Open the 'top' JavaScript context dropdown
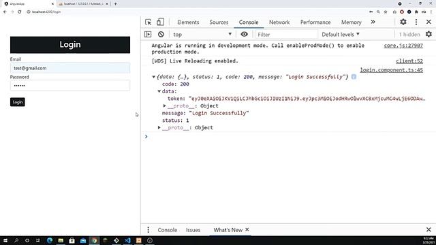 click(x=202, y=34)
